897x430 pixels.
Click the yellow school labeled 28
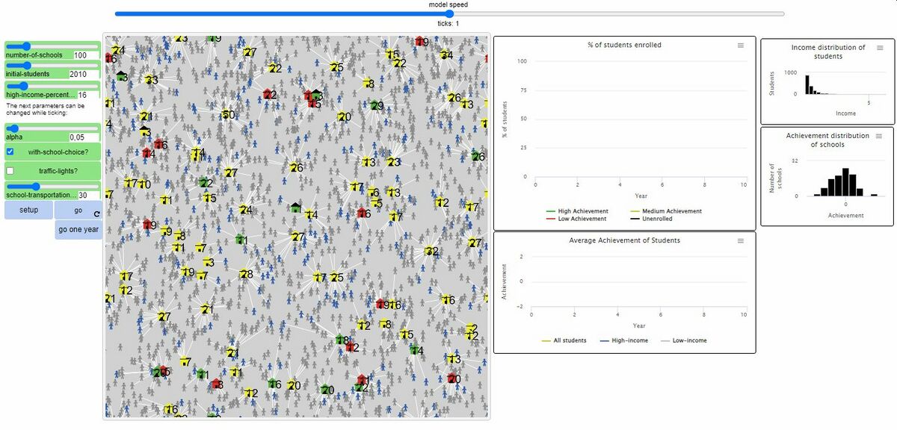coord(243,274)
